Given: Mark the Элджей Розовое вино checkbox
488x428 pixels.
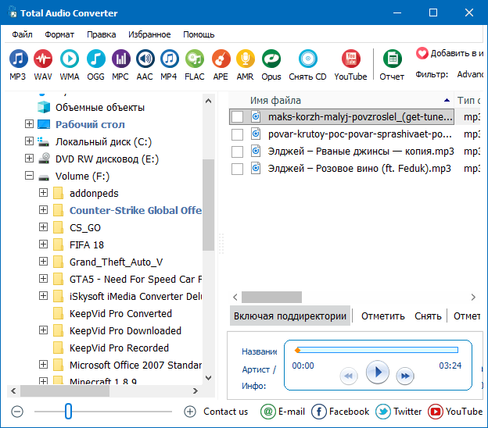Looking at the screenshot, I should pos(238,168).
